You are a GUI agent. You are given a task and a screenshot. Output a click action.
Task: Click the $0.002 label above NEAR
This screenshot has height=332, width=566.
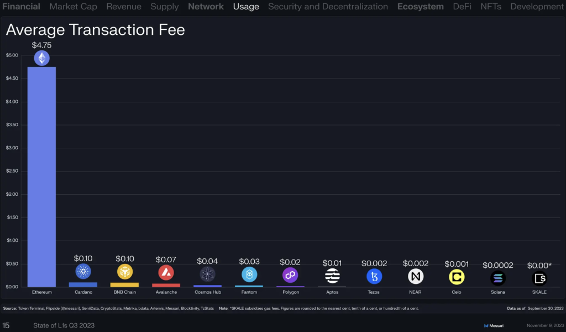(x=416, y=263)
